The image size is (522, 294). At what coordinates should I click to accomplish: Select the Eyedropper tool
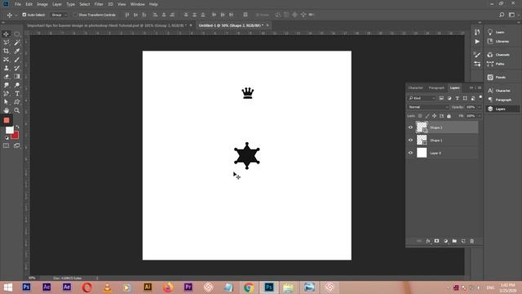tap(17, 51)
